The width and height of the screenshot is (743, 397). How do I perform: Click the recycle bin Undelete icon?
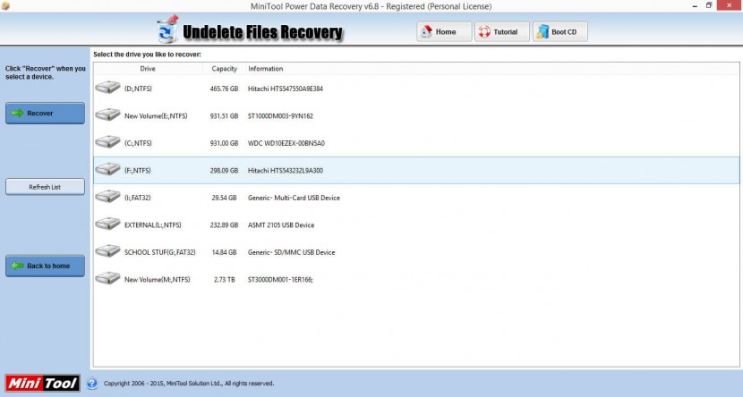[167, 30]
